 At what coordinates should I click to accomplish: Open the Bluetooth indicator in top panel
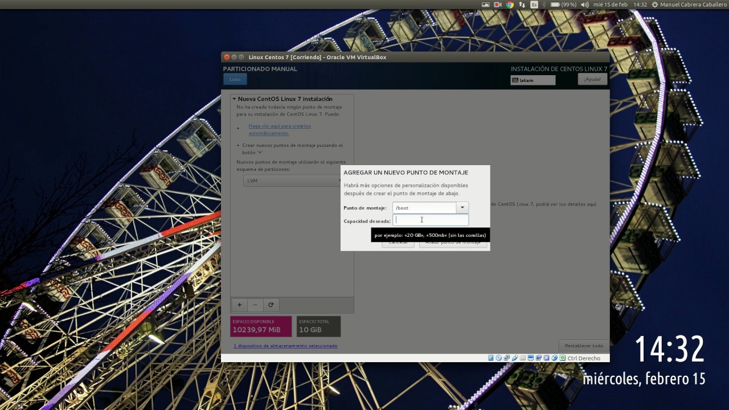(x=544, y=5)
